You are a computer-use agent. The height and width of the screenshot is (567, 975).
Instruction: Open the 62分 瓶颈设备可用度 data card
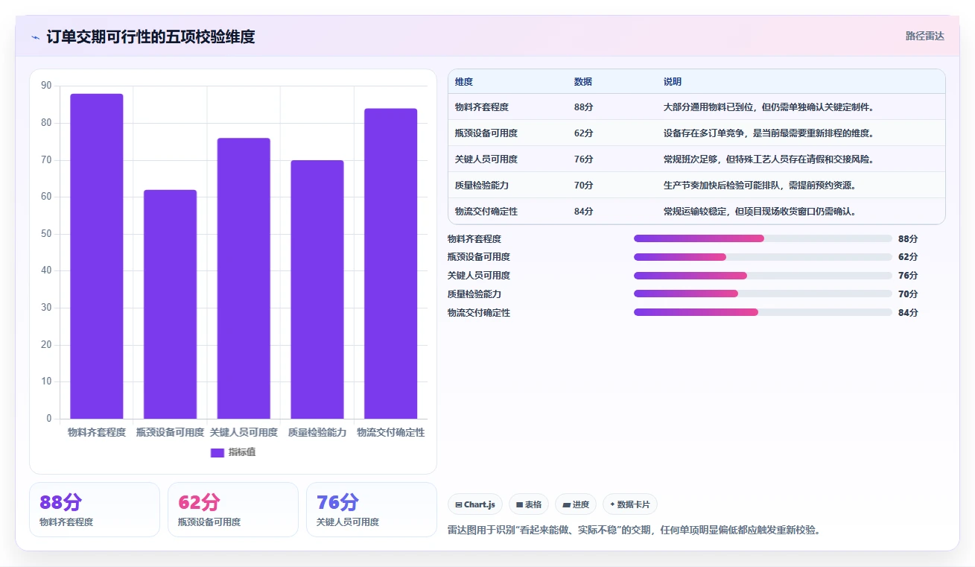point(233,510)
